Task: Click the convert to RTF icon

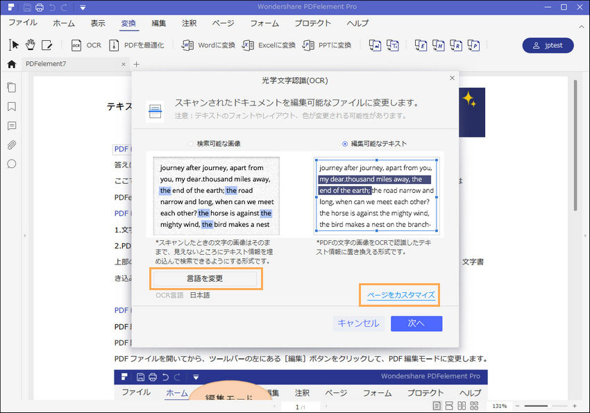Action: point(456,45)
